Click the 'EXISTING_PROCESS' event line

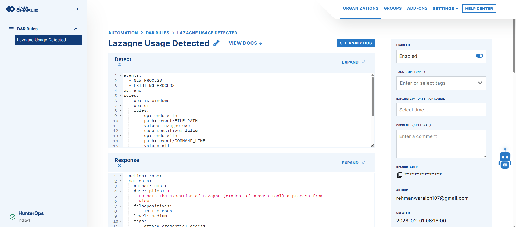pos(154,86)
